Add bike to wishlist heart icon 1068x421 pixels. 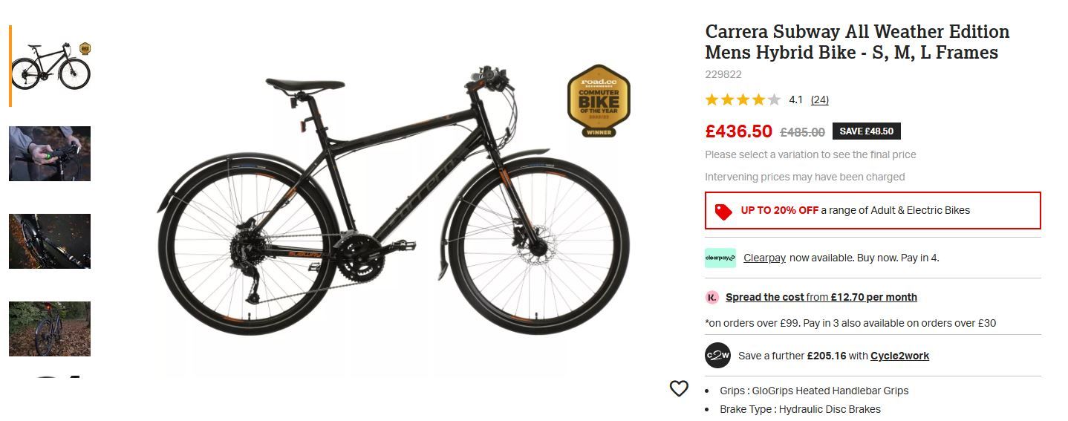pos(679,388)
